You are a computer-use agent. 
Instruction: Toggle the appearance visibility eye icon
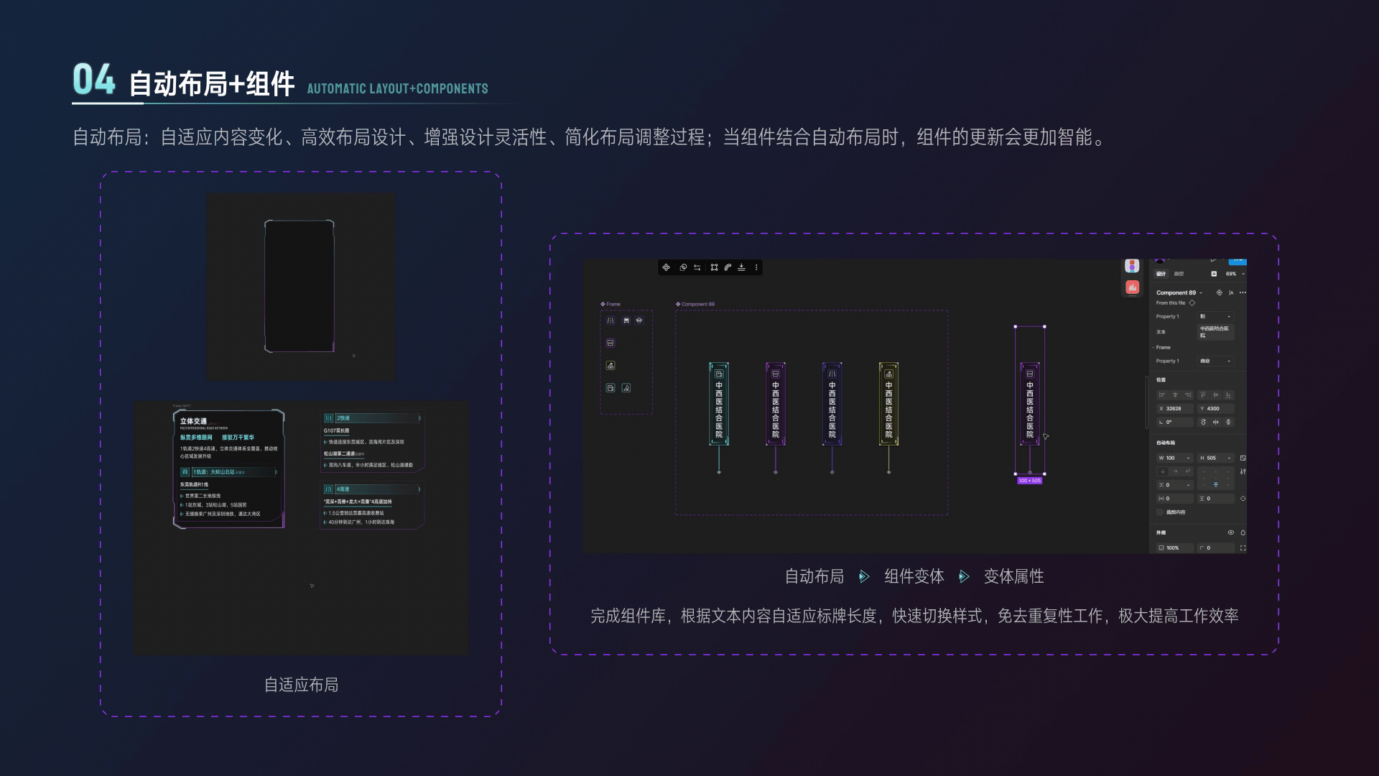[x=1230, y=532]
